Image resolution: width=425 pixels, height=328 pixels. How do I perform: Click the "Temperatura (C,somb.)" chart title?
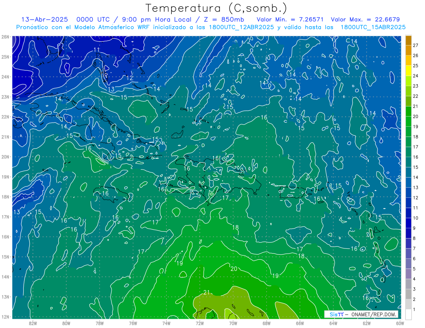[216, 8]
